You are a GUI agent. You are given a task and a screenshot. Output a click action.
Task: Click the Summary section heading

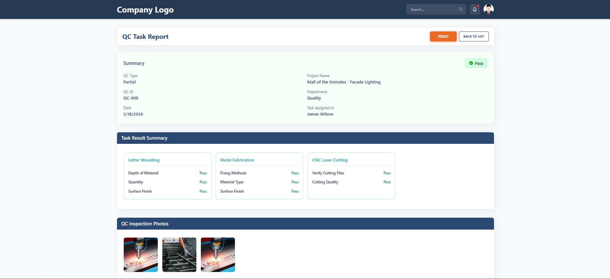click(134, 63)
